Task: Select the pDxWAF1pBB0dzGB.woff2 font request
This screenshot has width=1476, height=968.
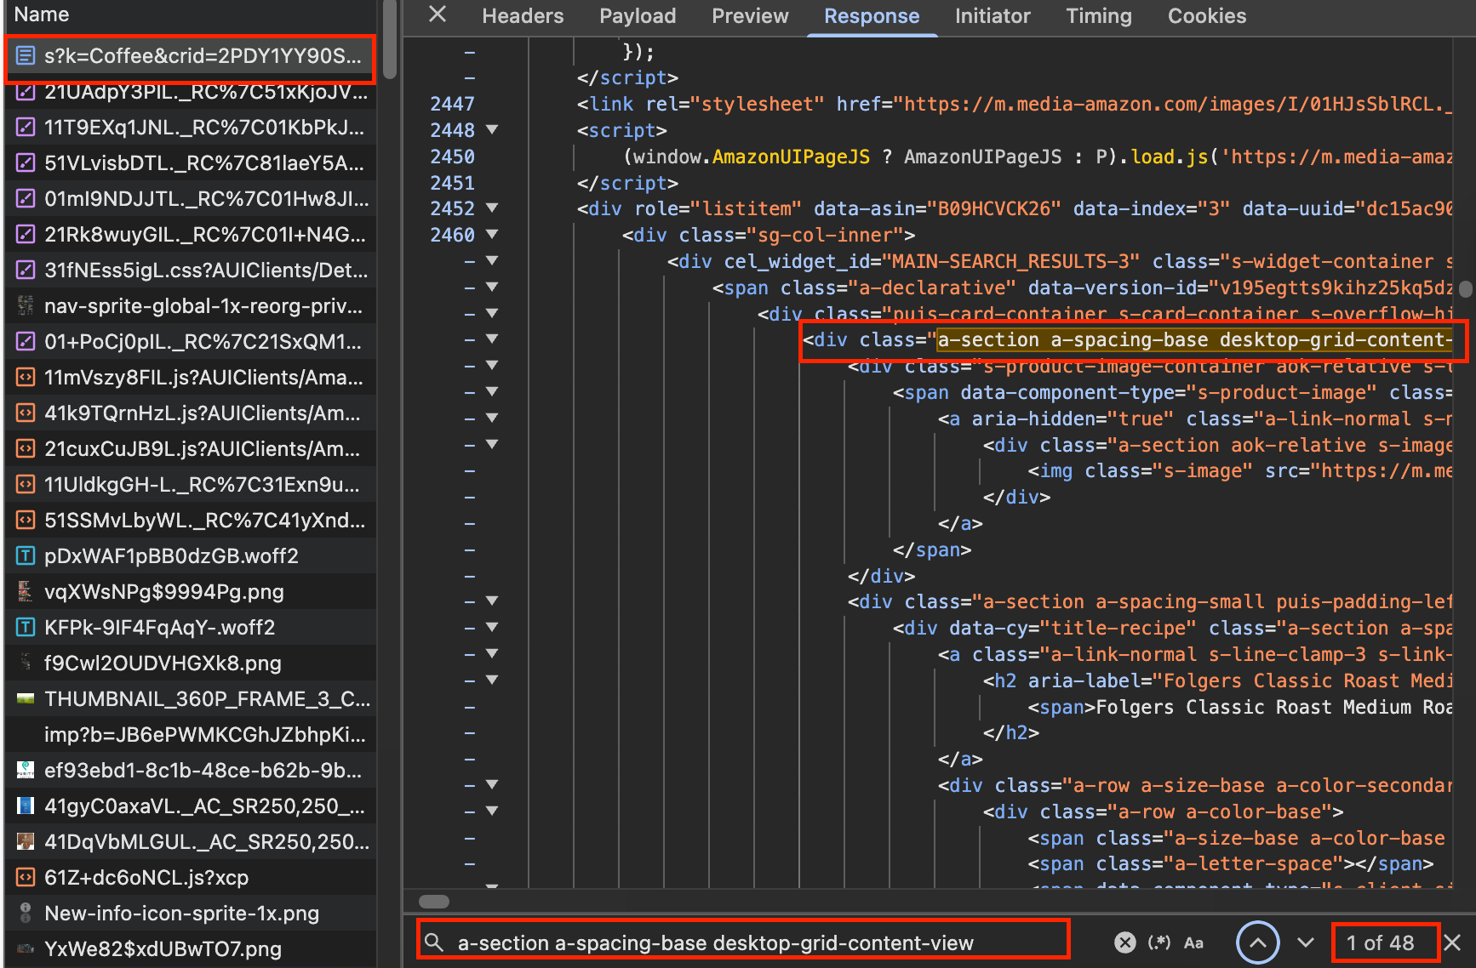Action: [171, 556]
